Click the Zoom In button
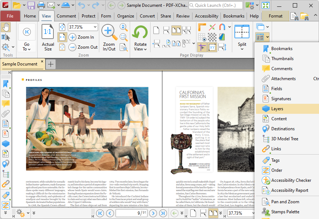Viewport: 319px width, 219px height. [81, 37]
